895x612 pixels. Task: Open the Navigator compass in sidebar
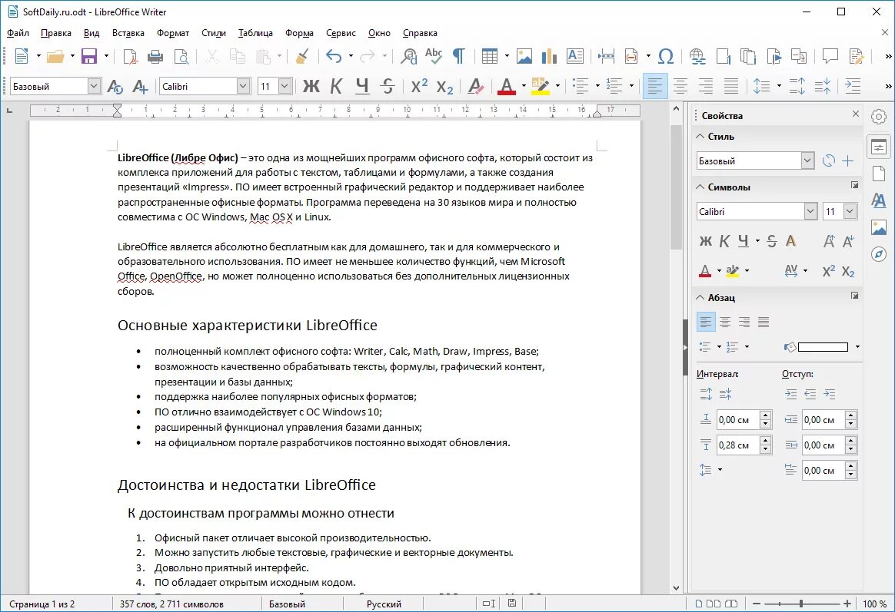879,254
